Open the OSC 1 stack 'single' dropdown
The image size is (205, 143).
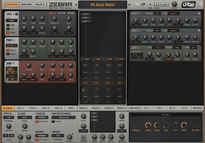11,20
